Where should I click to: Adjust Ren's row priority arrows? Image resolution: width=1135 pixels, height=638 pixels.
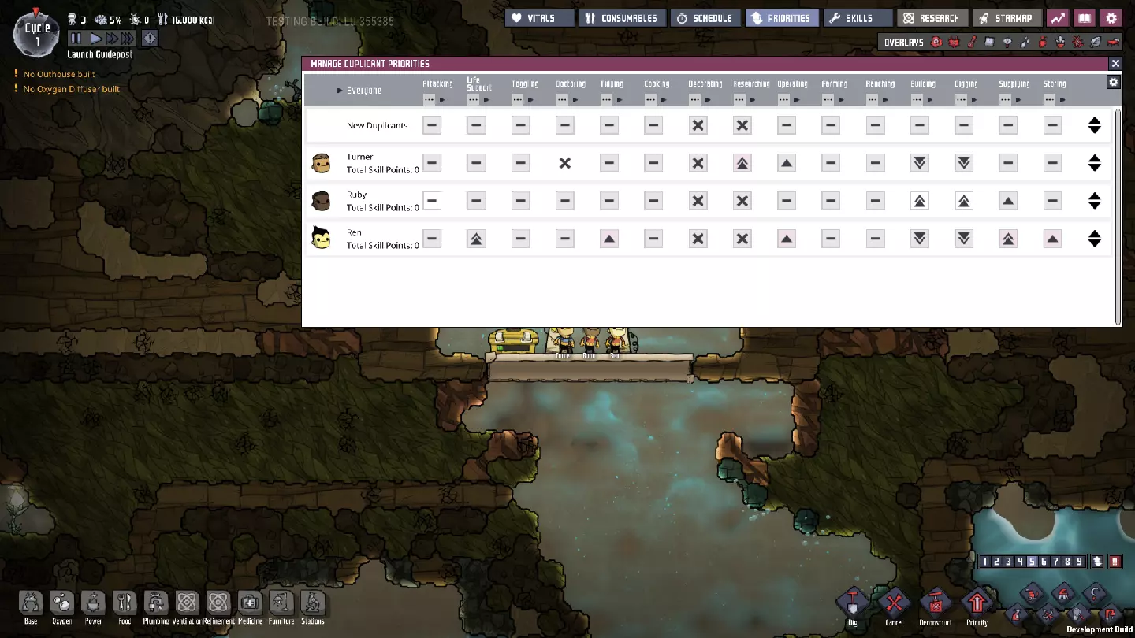click(x=1094, y=239)
